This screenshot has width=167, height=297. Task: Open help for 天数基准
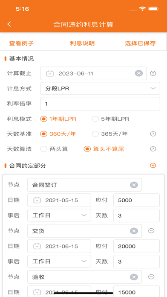(x=153, y=134)
